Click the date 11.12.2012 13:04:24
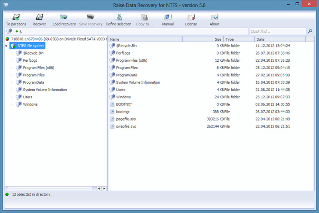The height and width of the screenshot is (213, 319). click(x=273, y=46)
